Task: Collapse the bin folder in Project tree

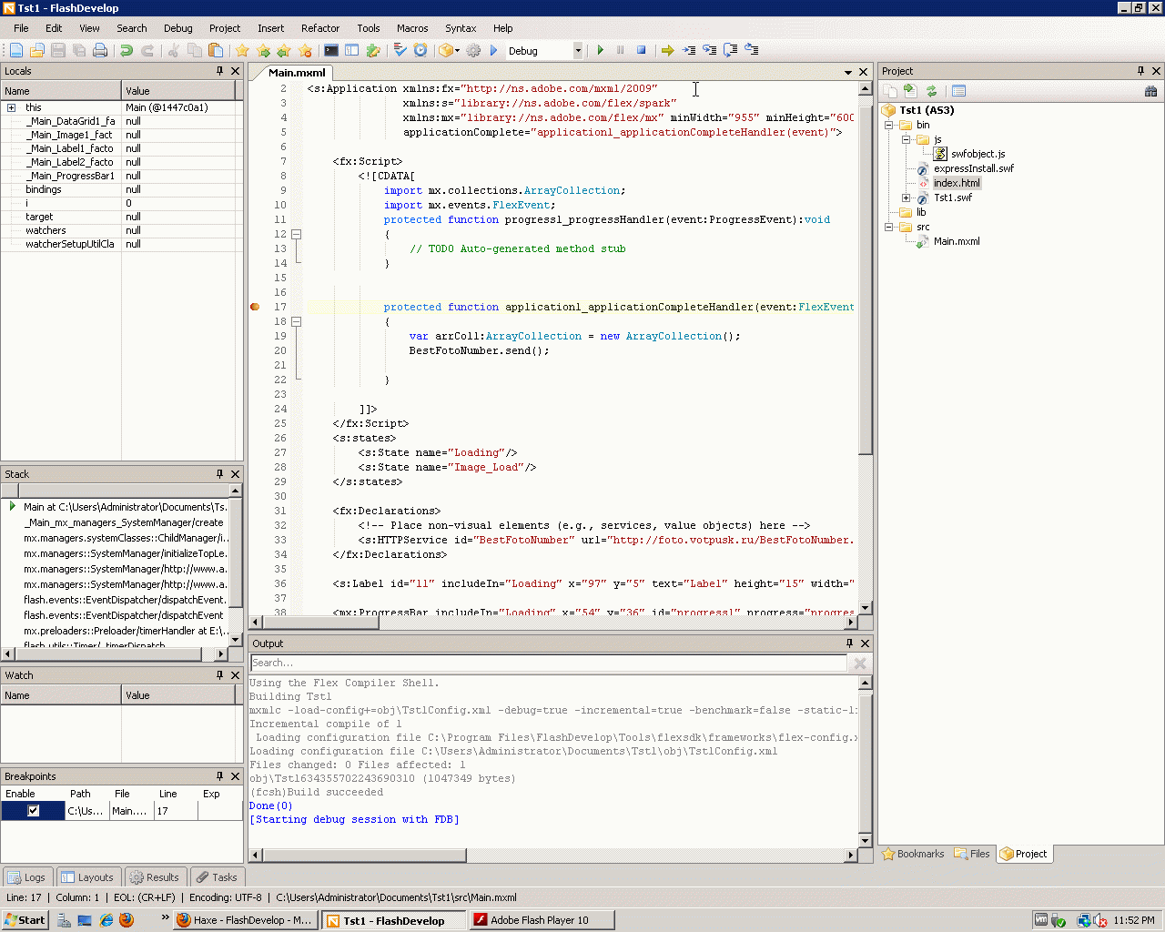Action: [x=889, y=126]
